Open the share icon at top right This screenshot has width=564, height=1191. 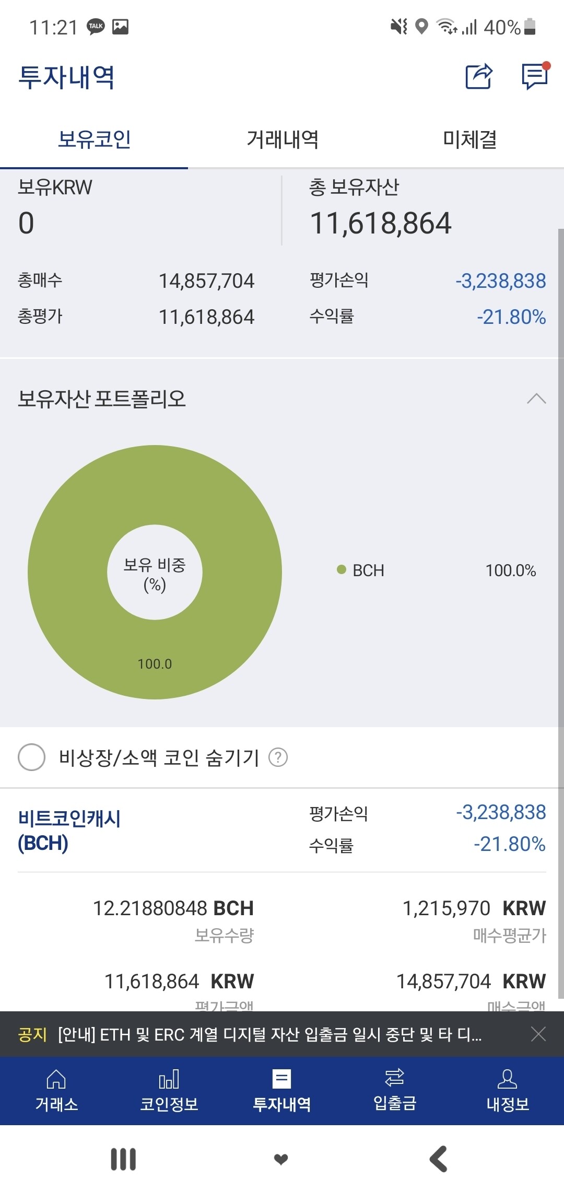(478, 77)
